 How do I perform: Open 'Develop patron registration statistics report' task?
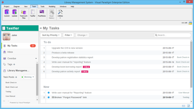[x=72, y=58]
